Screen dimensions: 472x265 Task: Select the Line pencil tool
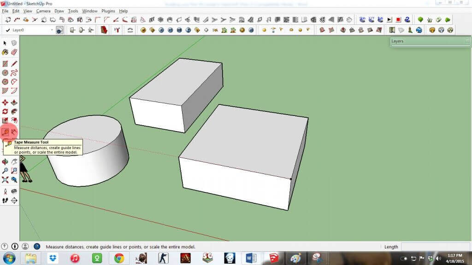click(14, 63)
